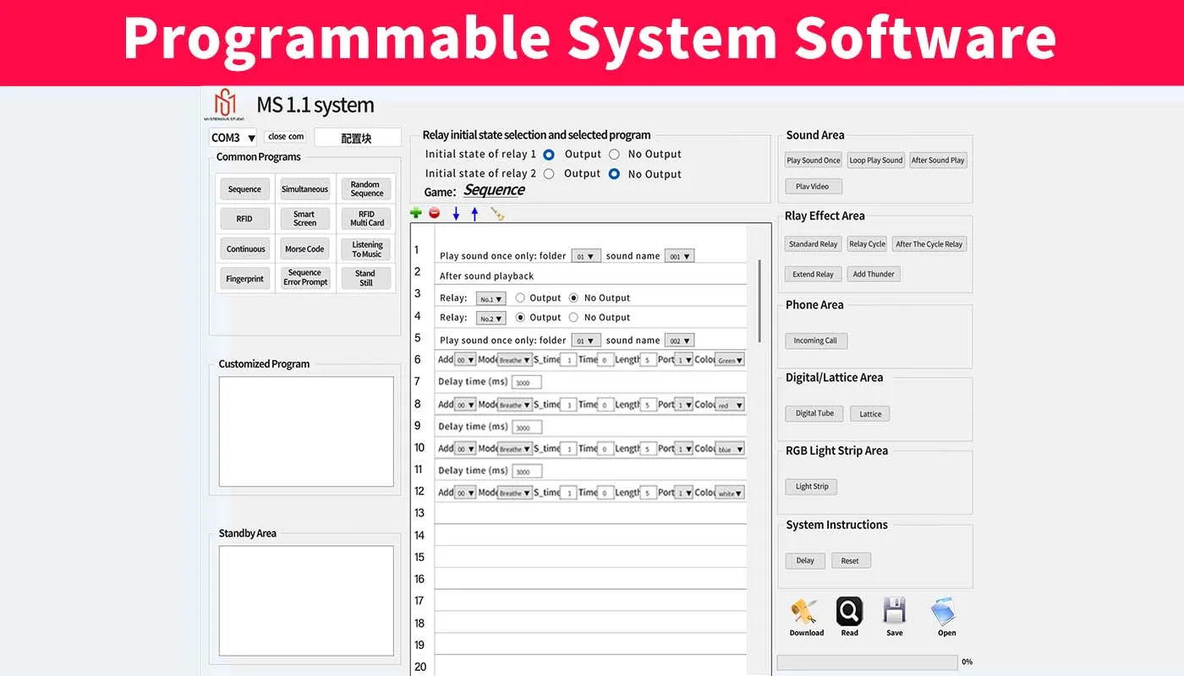This screenshot has width=1184, height=676.
Task: Open row 5 sound name 002 dropdown
Action: click(x=679, y=340)
